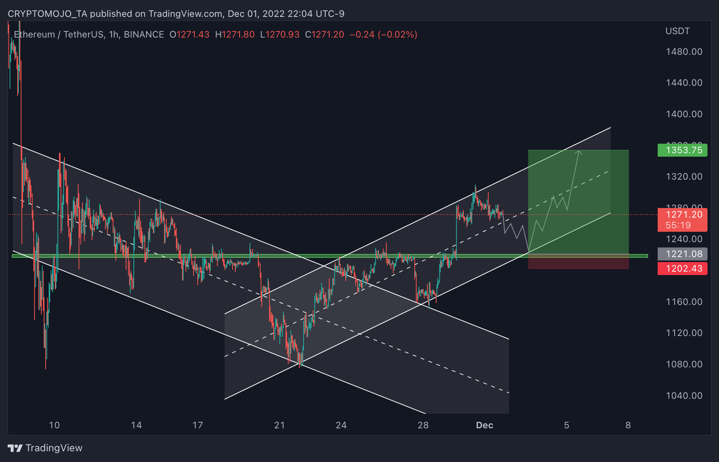The width and height of the screenshot is (719, 462).
Task: Click the low value L1270.93
Action: (x=280, y=34)
